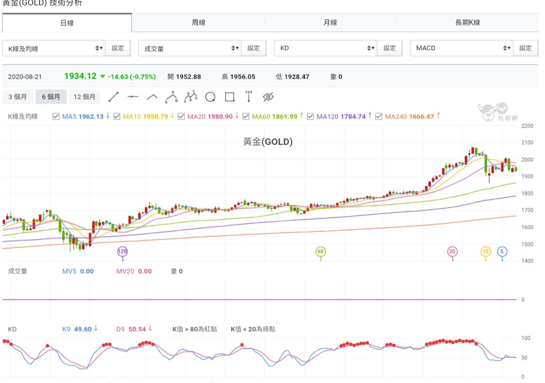Select the 12 個月 time range button

[84, 97]
